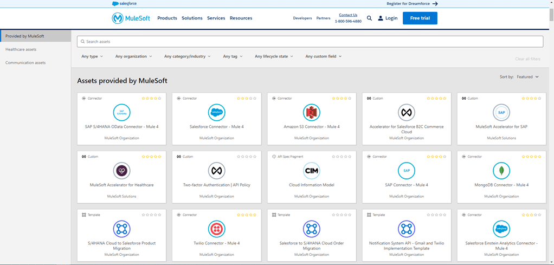Focus the Search assets field

[x=310, y=42]
